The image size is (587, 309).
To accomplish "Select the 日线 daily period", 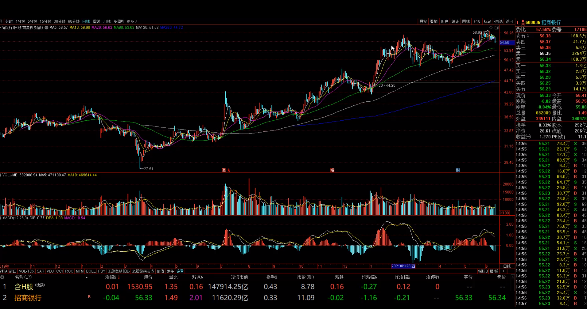I will (x=86, y=21).
